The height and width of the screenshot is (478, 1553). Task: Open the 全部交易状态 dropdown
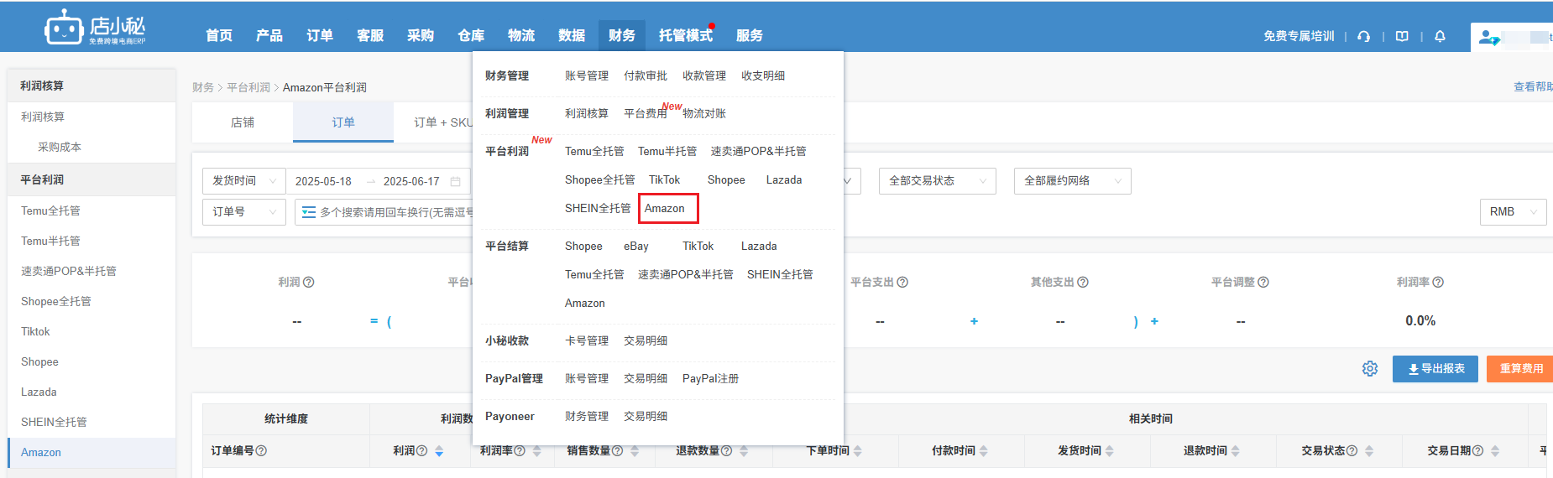pos(938,181)
